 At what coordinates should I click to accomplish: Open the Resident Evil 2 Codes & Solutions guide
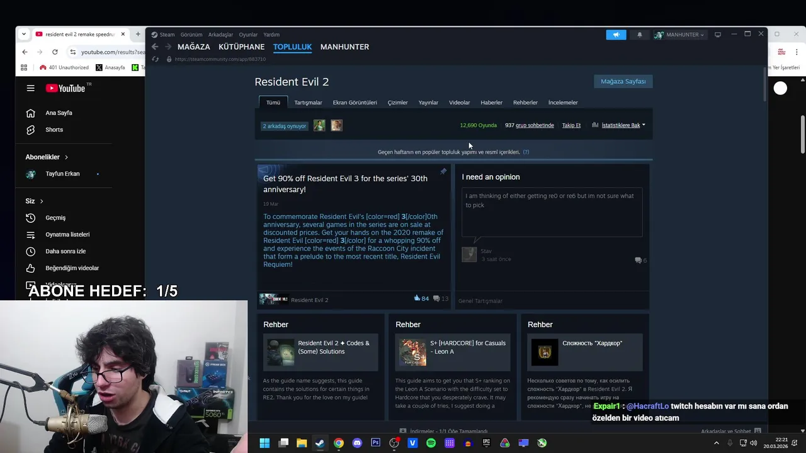click(321, 352)
